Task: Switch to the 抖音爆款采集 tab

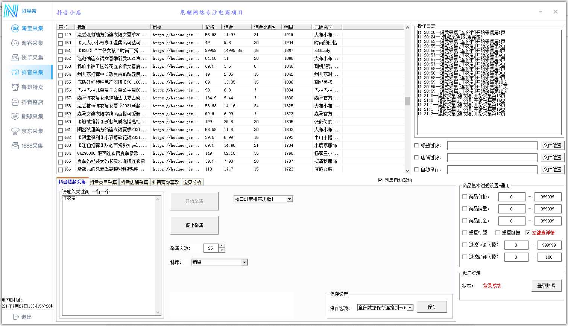Action: (x=72, y=182)
